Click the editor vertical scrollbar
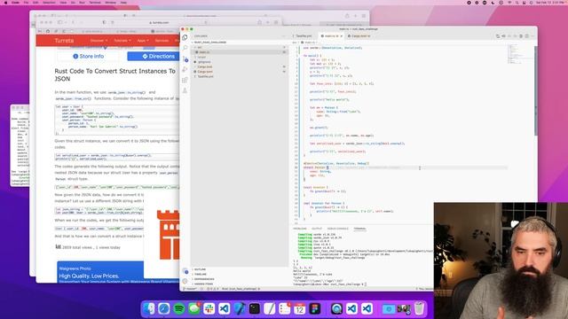Viewport: 568px width, 319px height. point(536,90)
